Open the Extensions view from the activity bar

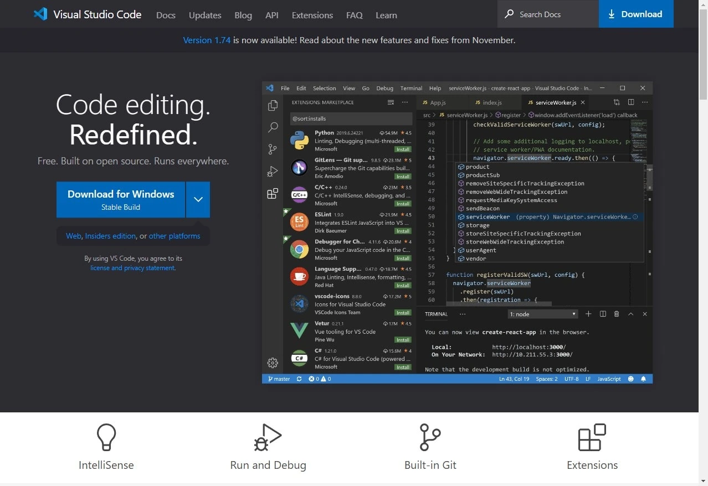coord(272,193)
